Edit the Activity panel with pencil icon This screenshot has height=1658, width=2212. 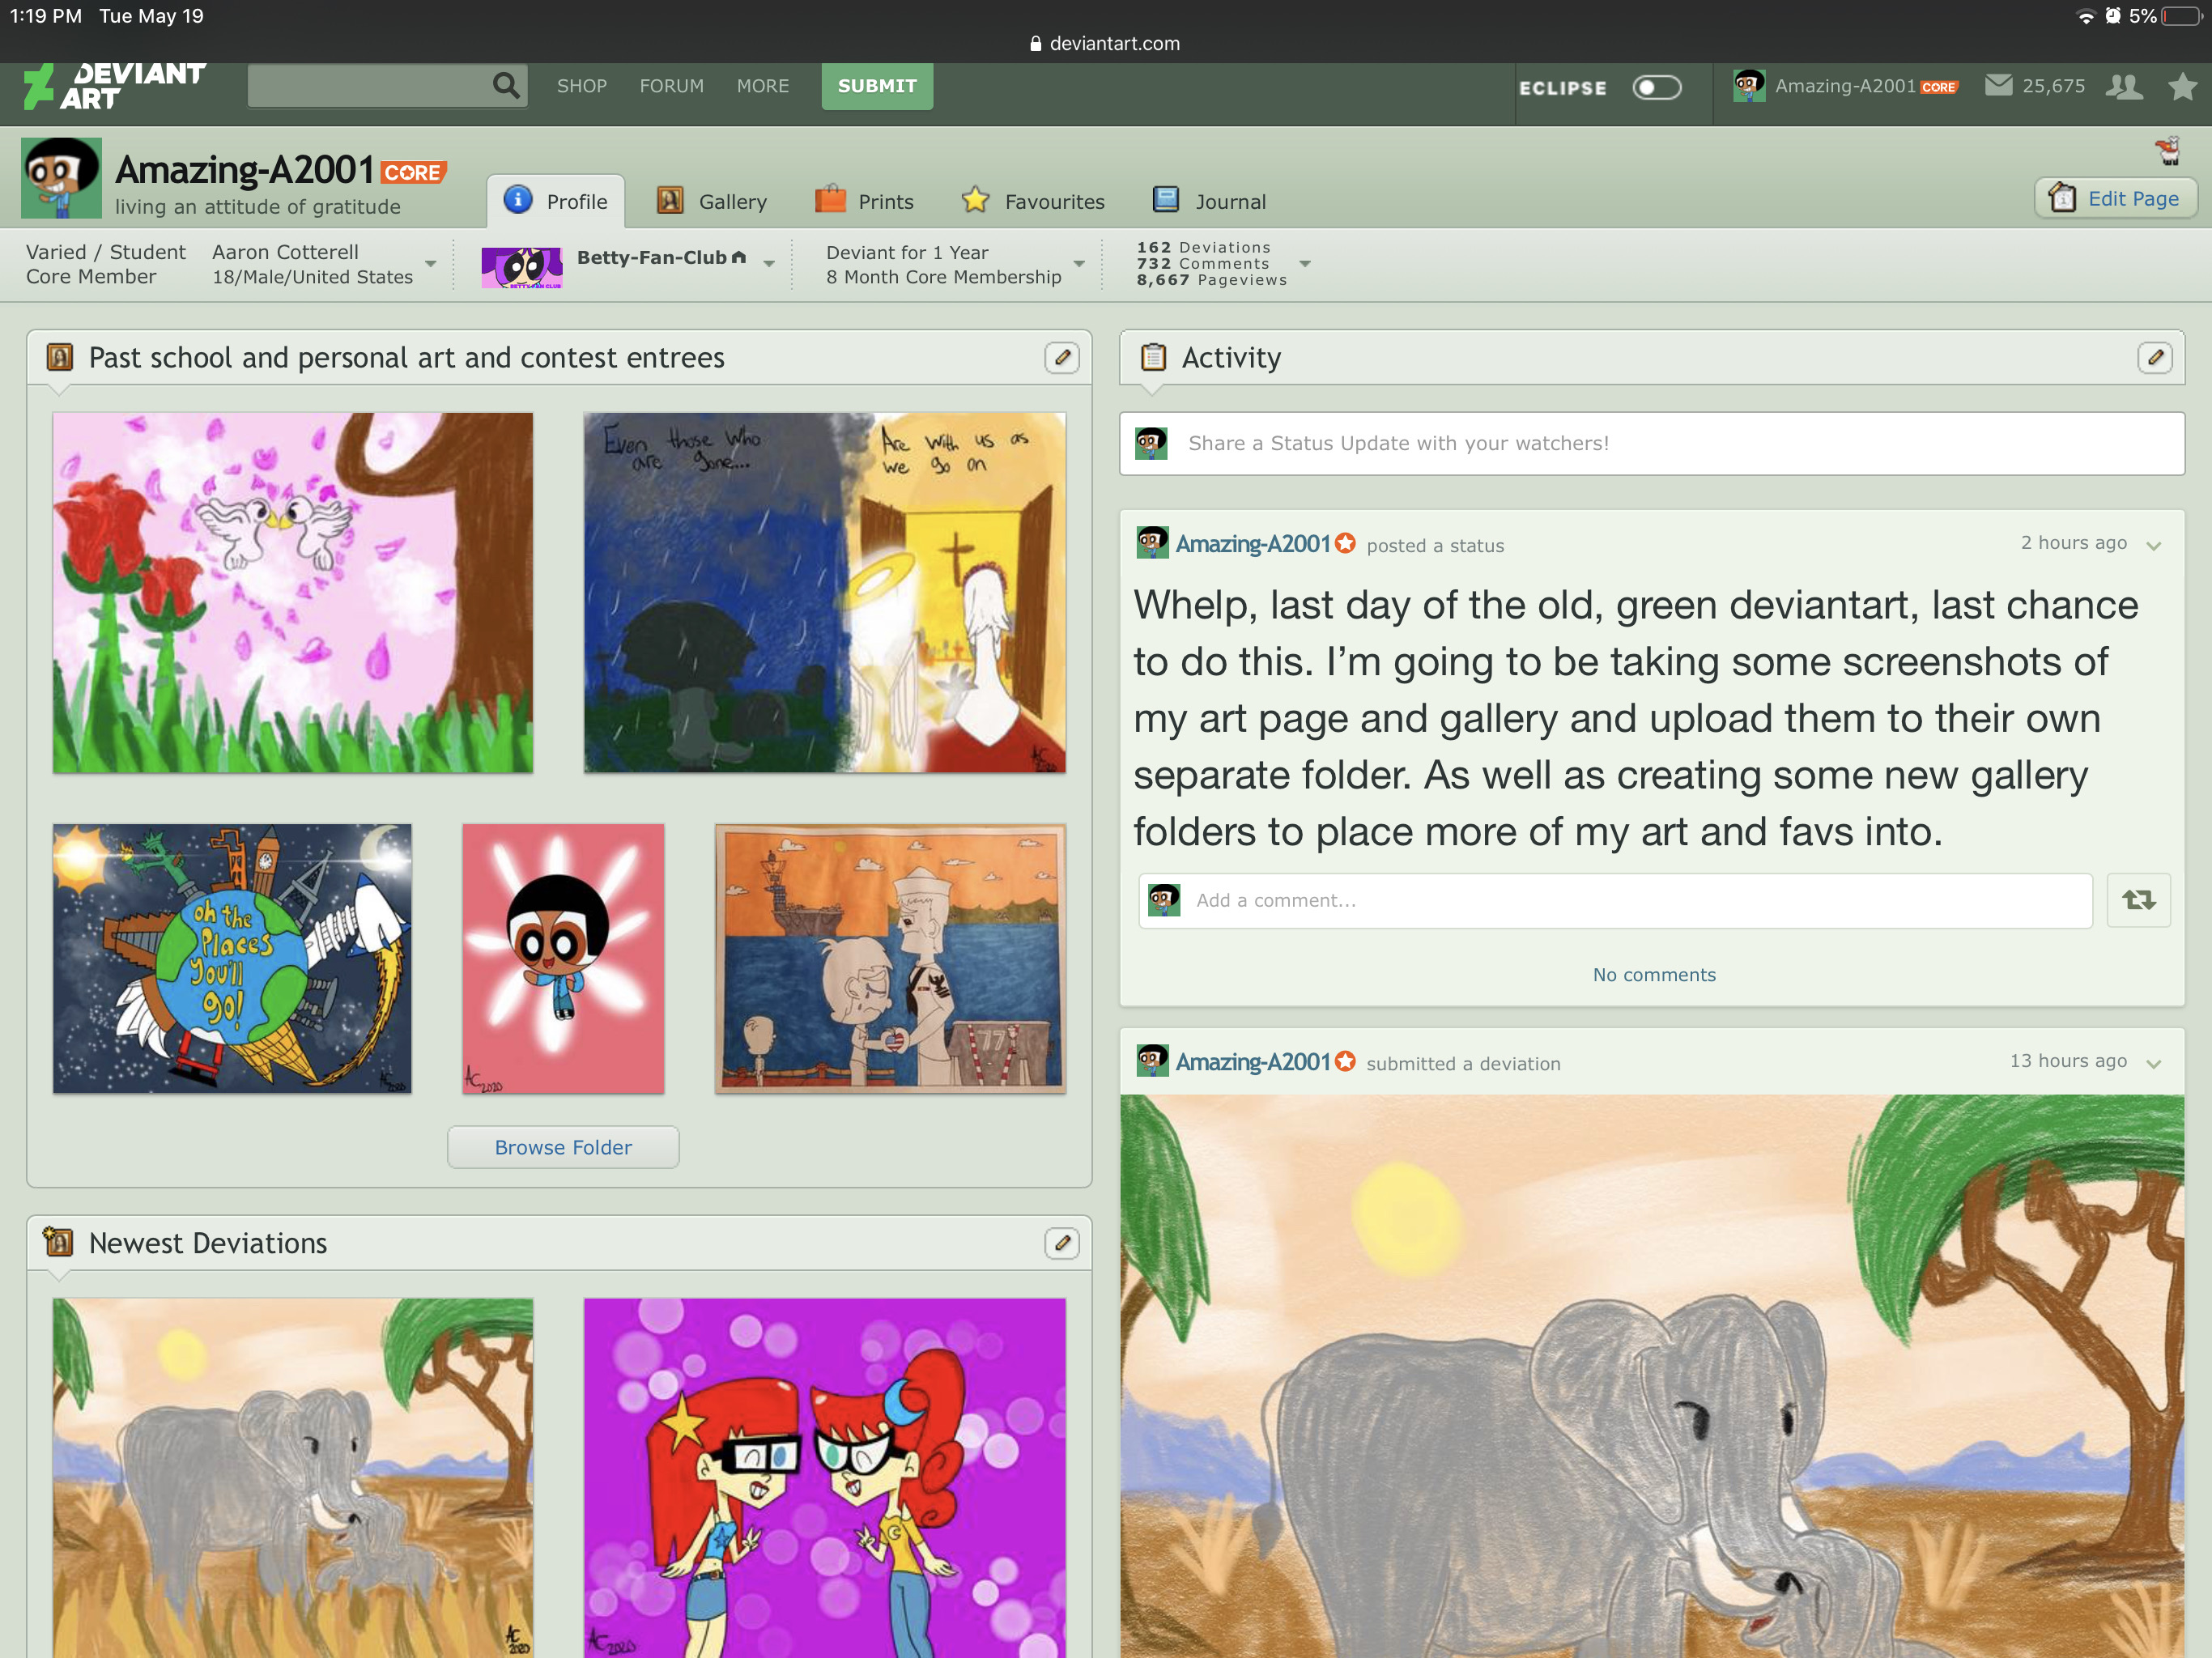(2157, 357)
